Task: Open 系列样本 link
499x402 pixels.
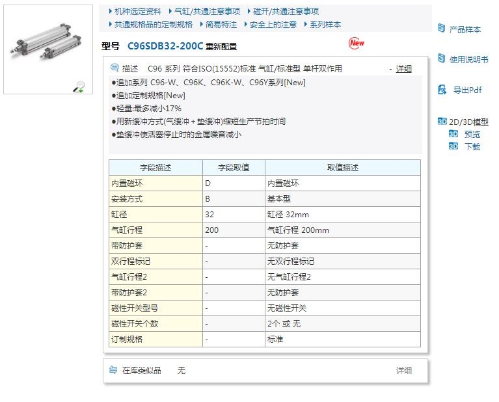Action: [x=325, y=25]
